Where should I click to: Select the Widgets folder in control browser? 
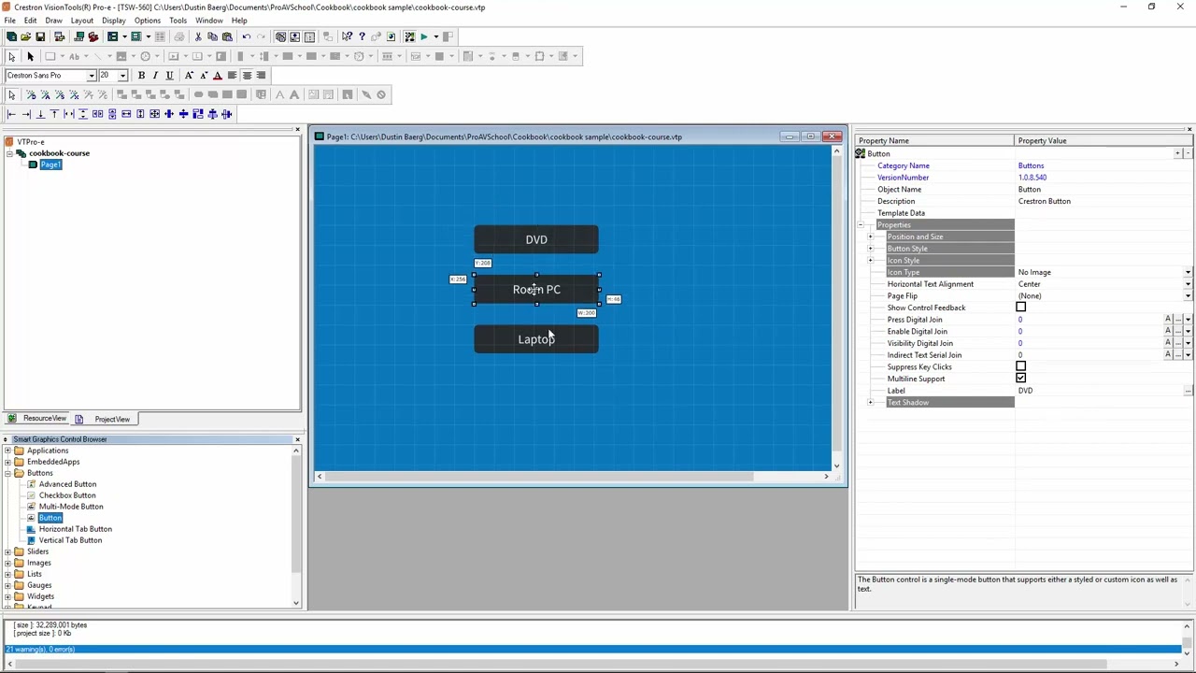tap(40, 596)
